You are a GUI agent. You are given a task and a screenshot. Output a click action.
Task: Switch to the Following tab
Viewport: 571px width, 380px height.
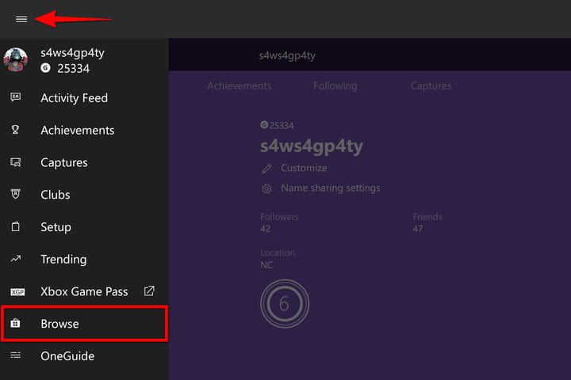tap(335, 85)
